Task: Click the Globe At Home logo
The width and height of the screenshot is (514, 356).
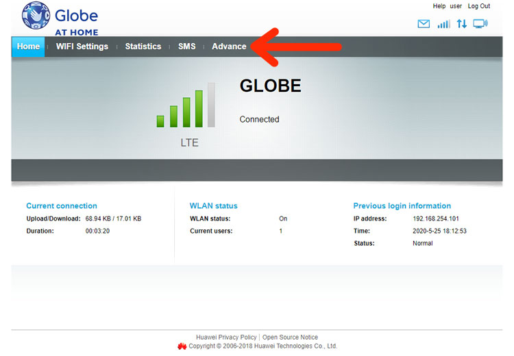Action: [60, 18]
